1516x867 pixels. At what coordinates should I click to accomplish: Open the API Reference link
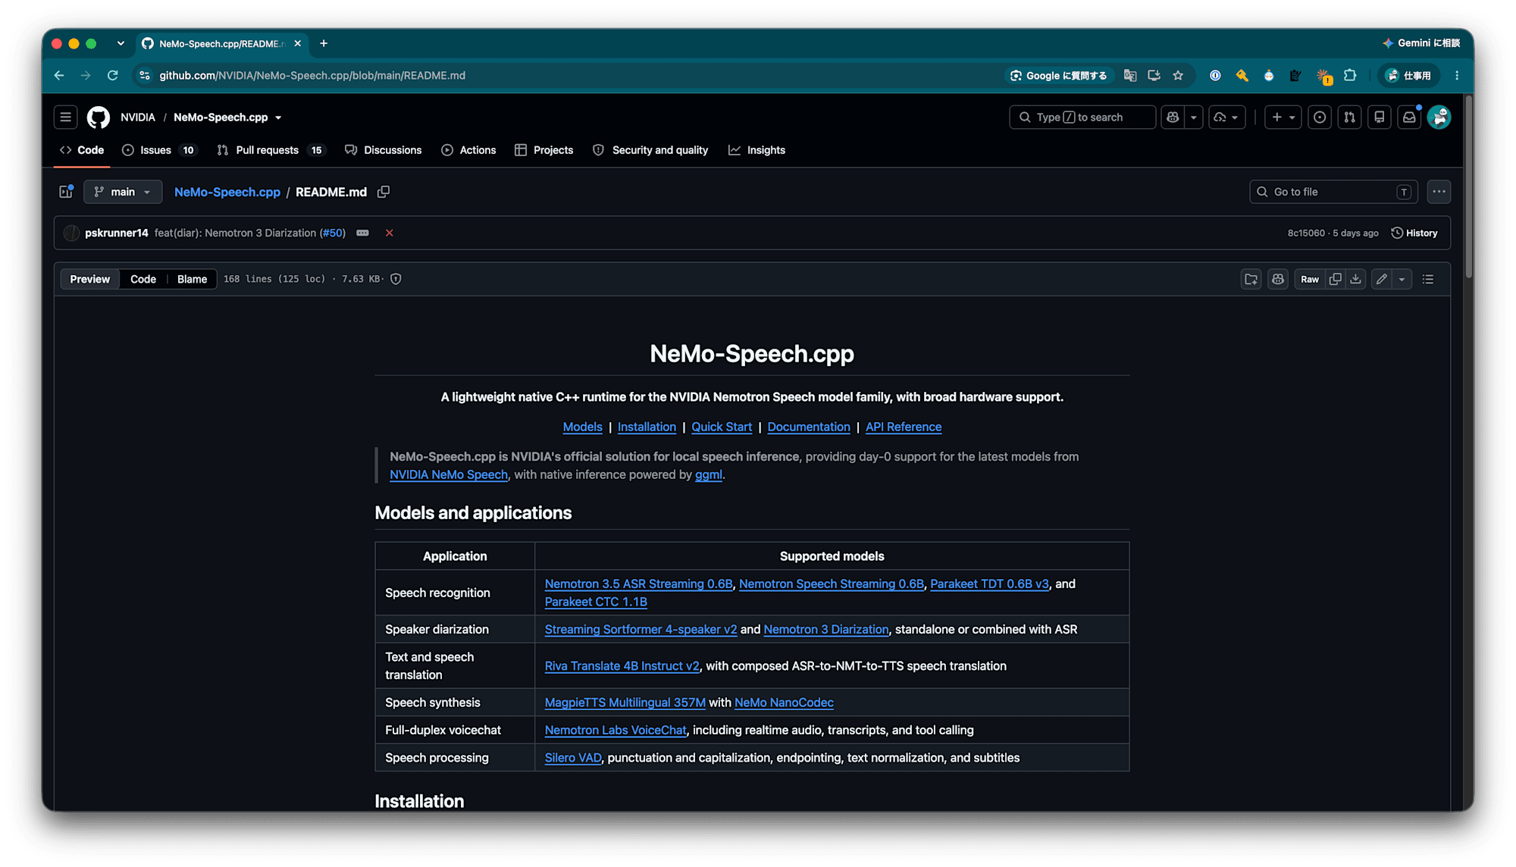[x=904, y=427]
